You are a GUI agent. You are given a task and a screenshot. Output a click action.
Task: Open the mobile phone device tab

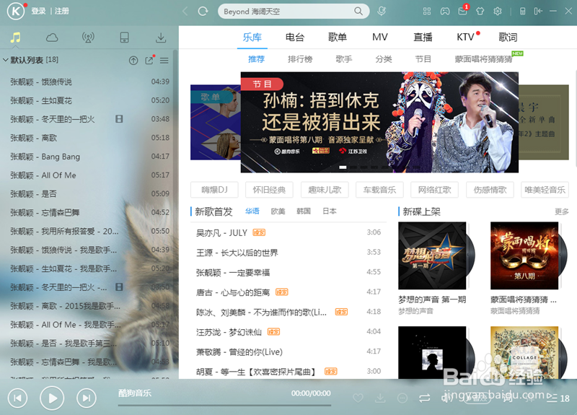(124, 38)
